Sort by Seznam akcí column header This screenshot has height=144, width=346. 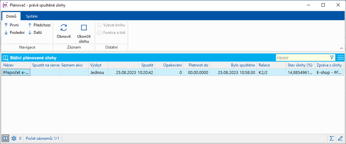click(74, 65)
